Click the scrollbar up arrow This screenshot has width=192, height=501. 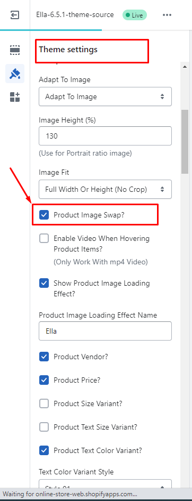185,67
